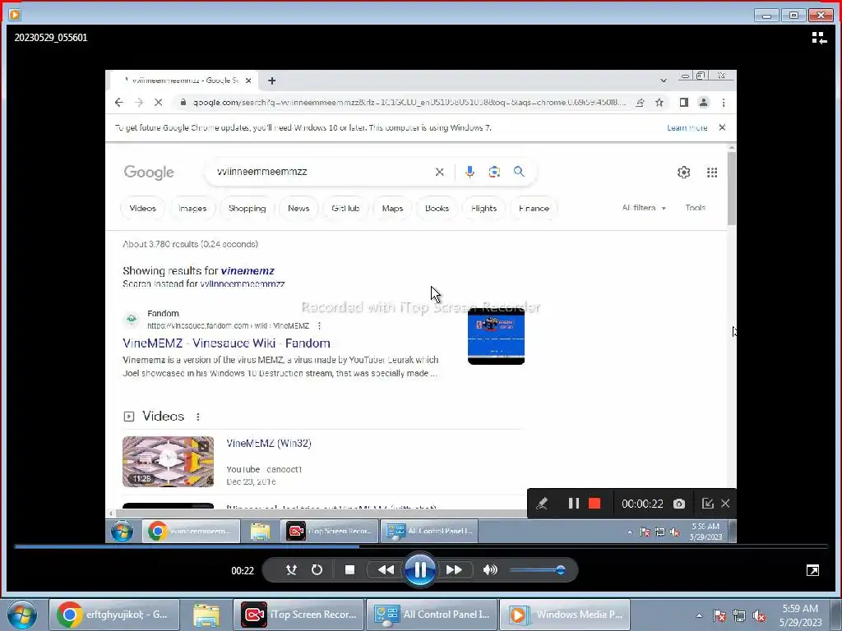842x631 pixels.
Task: Click the pause icon on the recorder overlay
Action: (573, 504)
